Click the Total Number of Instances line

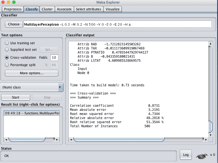point(110,126)
